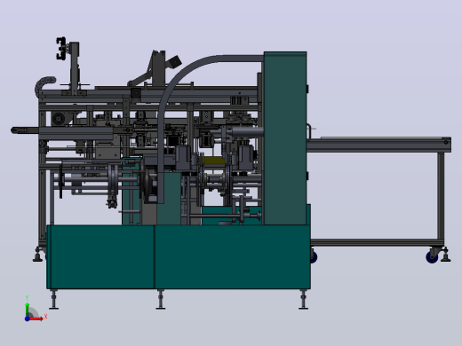The height and width of the screenshot is (346, 462).
Task: Select the middle leveling foot under green base
Action: click(x=161, y=299)
